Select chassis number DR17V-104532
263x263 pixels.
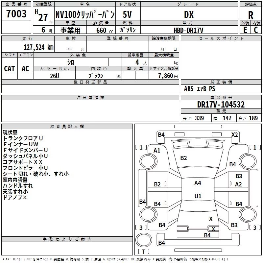221,105
